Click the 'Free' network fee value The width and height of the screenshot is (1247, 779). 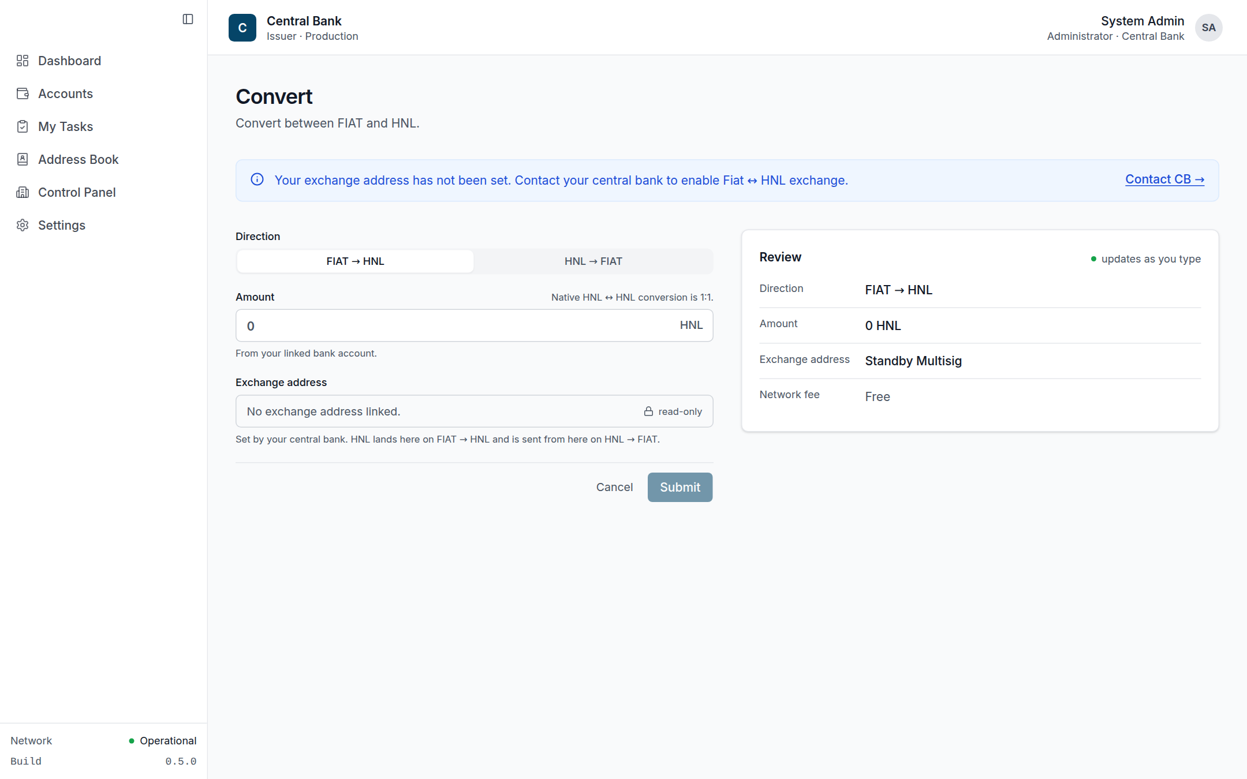click(878, 397)
